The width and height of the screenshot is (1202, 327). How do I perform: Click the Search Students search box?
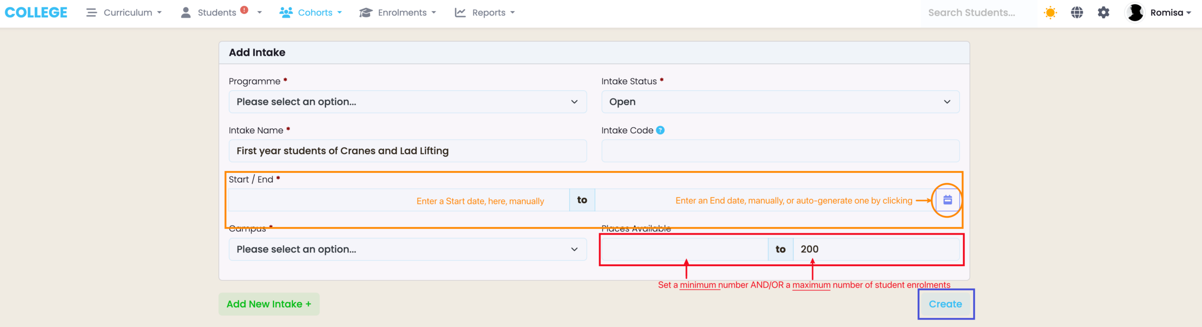click(x=971, y=13)
